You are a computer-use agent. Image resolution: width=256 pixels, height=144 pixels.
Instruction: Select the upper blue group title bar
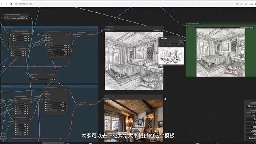coord(50,27)
